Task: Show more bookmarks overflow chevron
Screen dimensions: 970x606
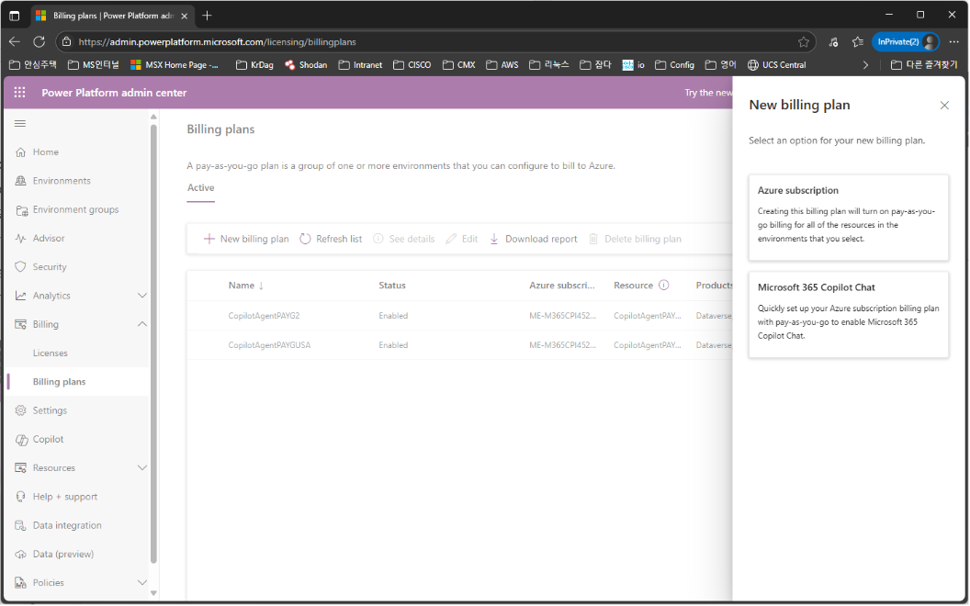Action: (x=865, y=65)
